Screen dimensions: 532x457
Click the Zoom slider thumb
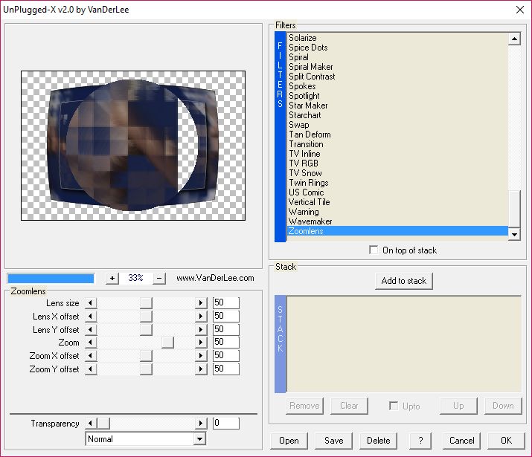167,342
